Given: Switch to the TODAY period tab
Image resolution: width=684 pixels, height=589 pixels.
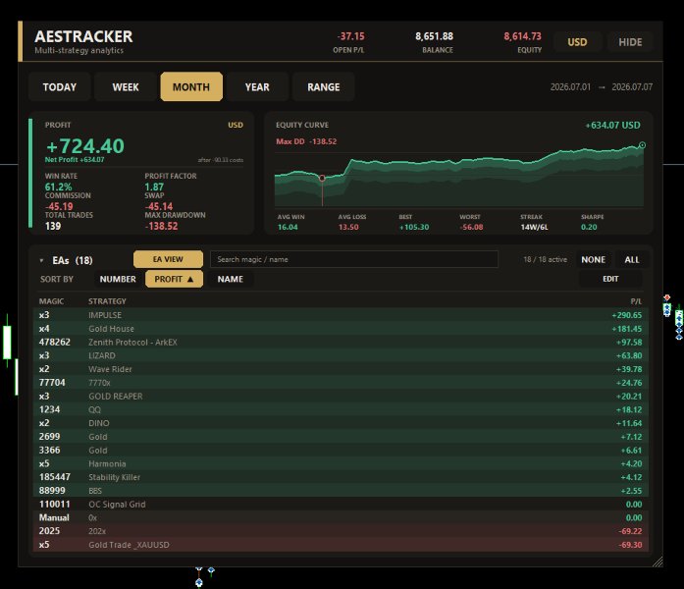Looking at the screenshot, I should [60, 86].
